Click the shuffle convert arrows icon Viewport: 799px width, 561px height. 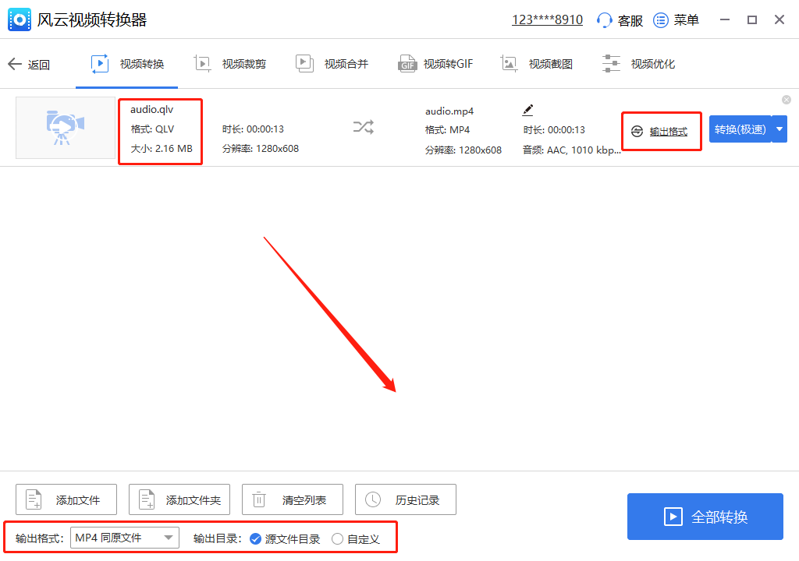(x=364, y=127)
